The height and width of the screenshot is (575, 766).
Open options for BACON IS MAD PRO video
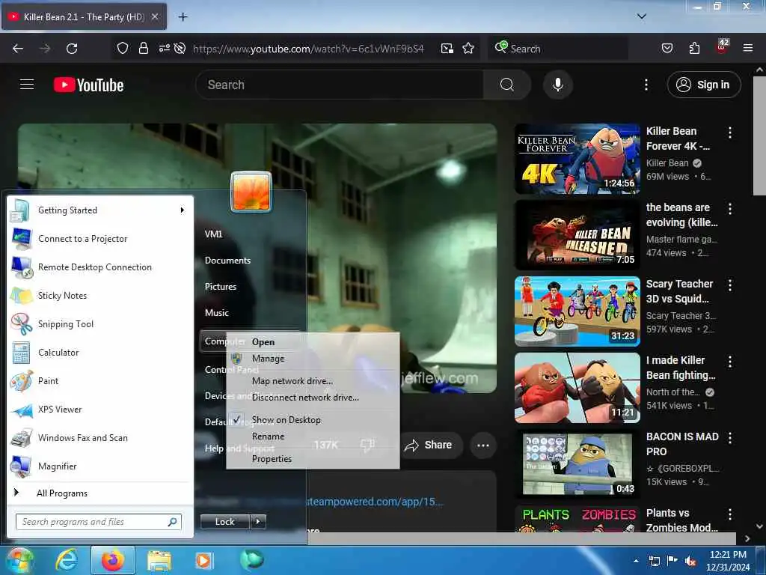pos(730,437)
